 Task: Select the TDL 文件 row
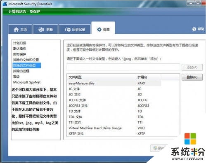(x=114, y=117)
